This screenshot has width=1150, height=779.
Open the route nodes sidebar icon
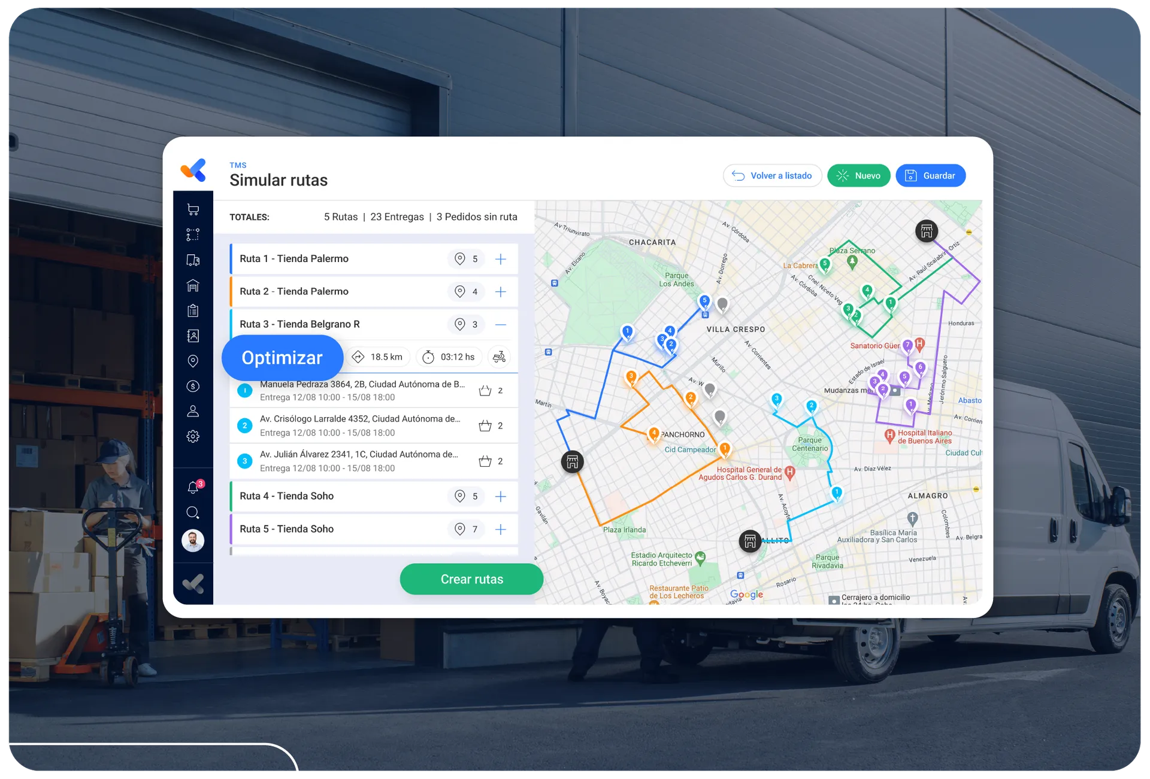(x=193, y=235)
